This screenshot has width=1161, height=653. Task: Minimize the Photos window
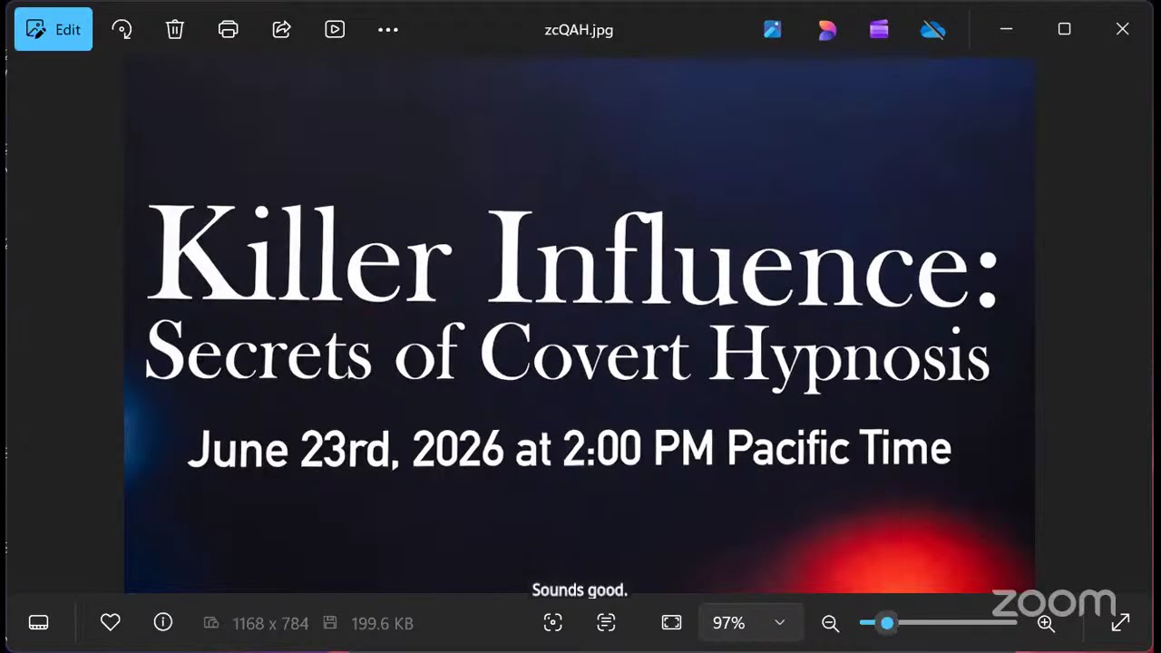(x=1006, y=29)
